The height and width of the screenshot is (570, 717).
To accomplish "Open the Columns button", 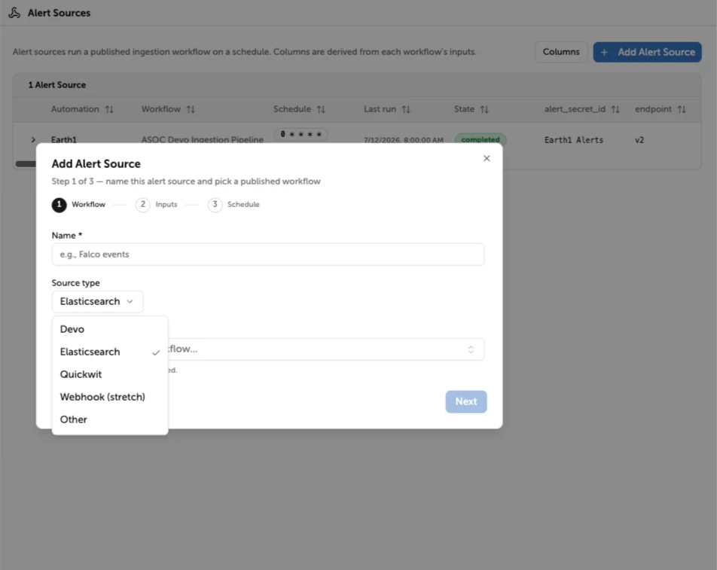I will click(x=560, y=52).
